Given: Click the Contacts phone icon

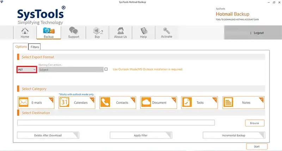Looking at the screenshot, I should 105,102.
